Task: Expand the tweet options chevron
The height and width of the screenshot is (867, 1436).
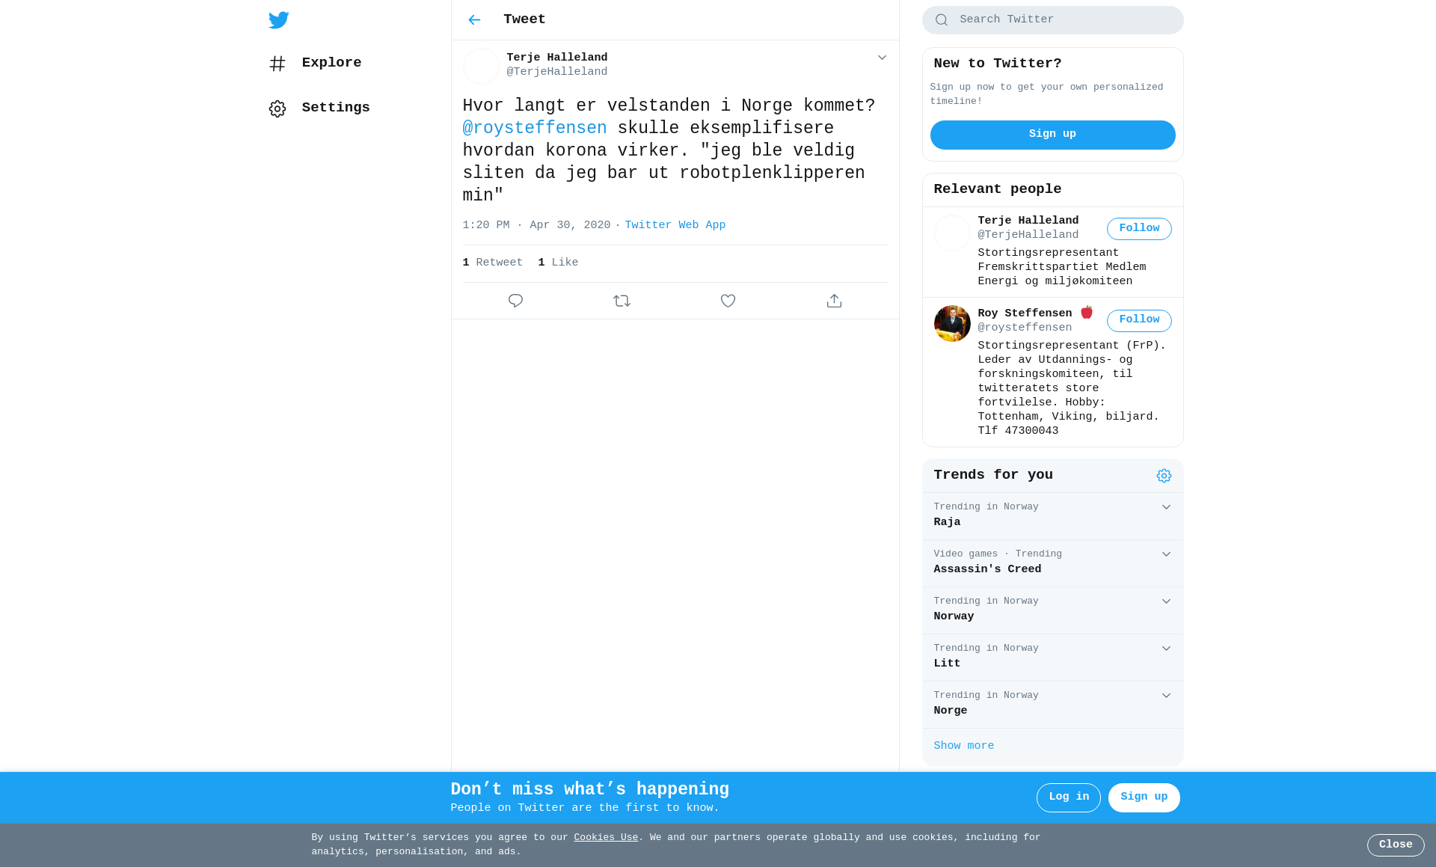Action: click(882, 58)
